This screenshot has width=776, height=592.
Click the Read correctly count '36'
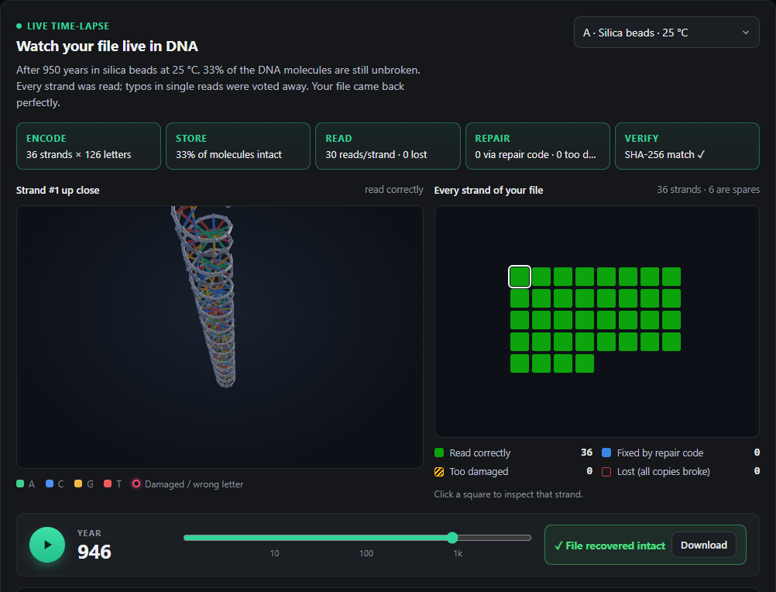pyautogui.click(x=586, y=453)
